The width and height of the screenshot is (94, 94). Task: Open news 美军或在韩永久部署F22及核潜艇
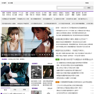click(x=66, y=78)
